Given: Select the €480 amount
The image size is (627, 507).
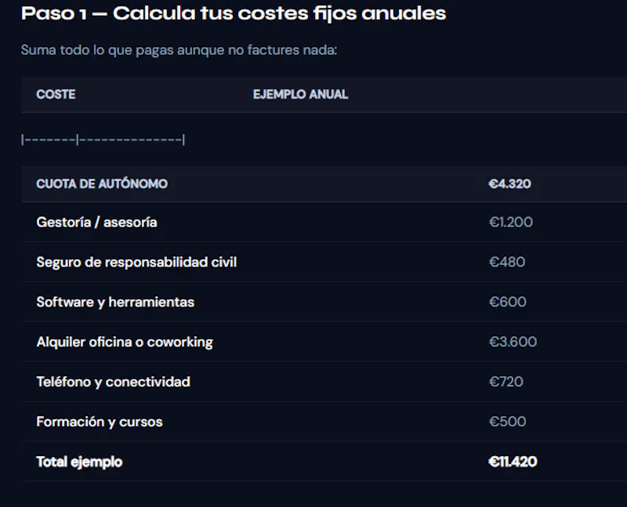Looking at the screenshot, I should [x=507, y=262].
